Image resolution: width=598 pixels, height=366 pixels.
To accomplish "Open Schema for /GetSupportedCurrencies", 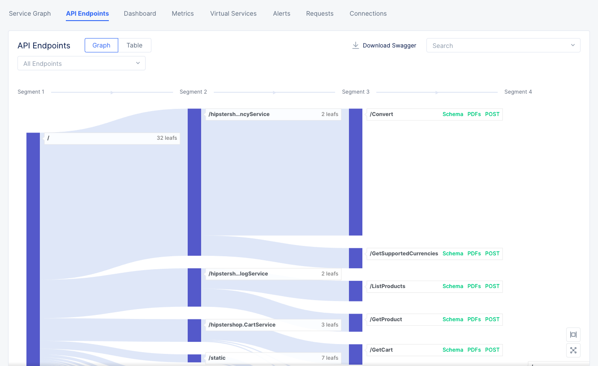I will [452, 254].
